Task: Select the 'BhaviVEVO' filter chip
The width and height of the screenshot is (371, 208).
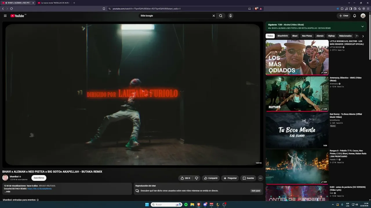Action: click(x=283, y=36)
